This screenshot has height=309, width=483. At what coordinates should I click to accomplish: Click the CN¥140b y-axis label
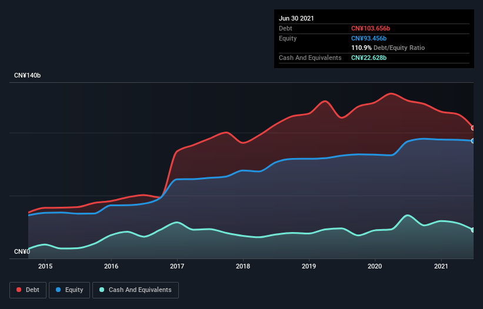28,75
